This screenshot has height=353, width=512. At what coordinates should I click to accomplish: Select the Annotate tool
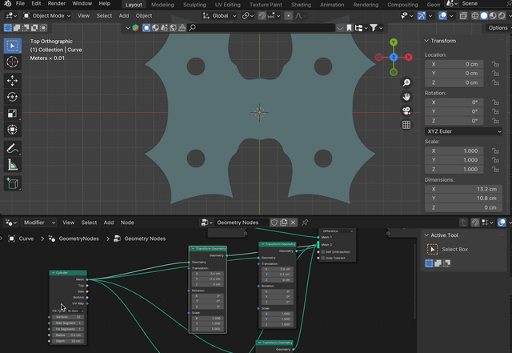[13, 148]
